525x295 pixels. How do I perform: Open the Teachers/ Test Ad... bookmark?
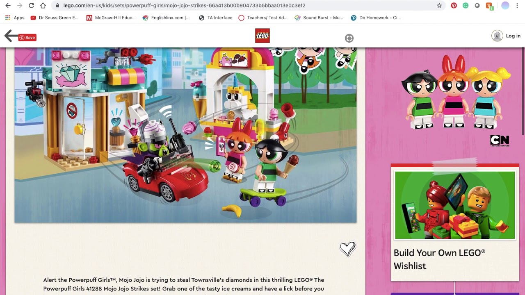[x=263, y=18]
